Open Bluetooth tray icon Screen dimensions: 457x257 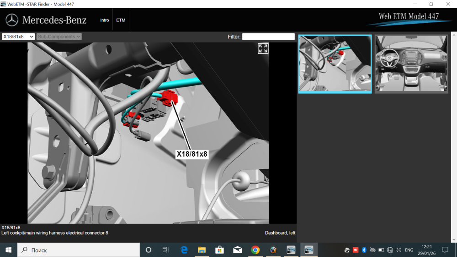(364, 250)
